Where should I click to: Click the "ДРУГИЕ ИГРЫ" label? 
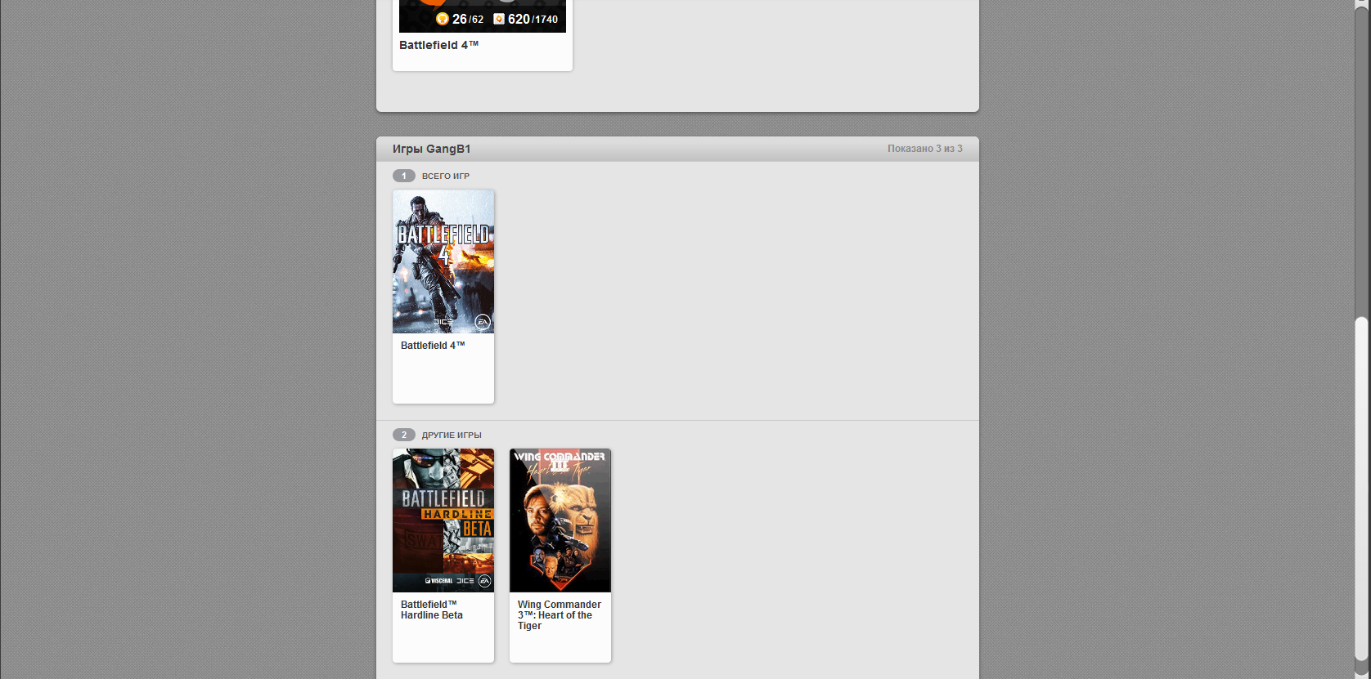pyautogui.click(x=452, y=435)
